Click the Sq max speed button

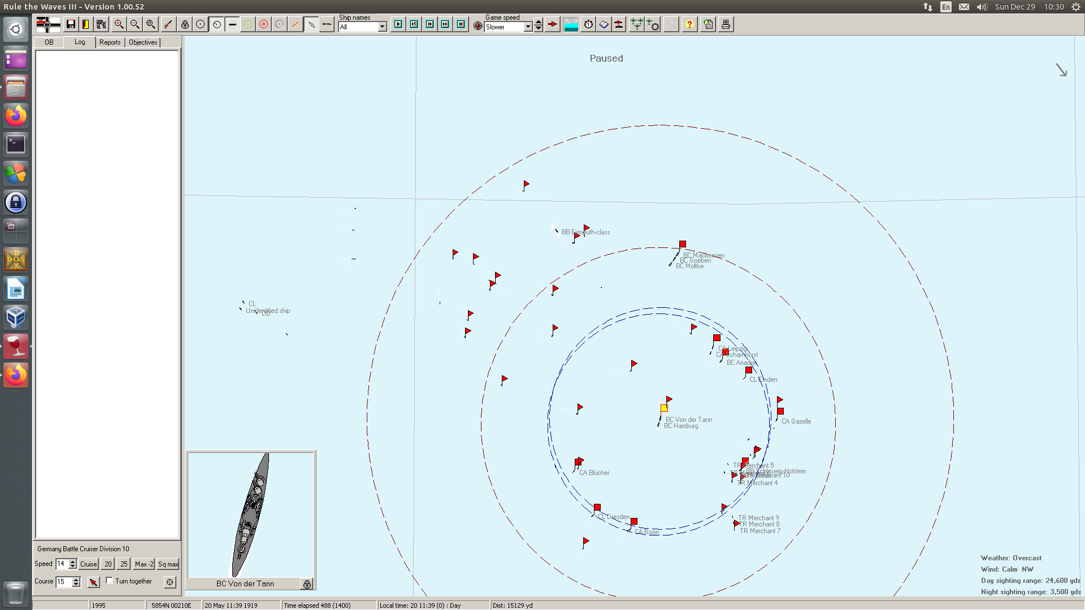tap(168, 564)
